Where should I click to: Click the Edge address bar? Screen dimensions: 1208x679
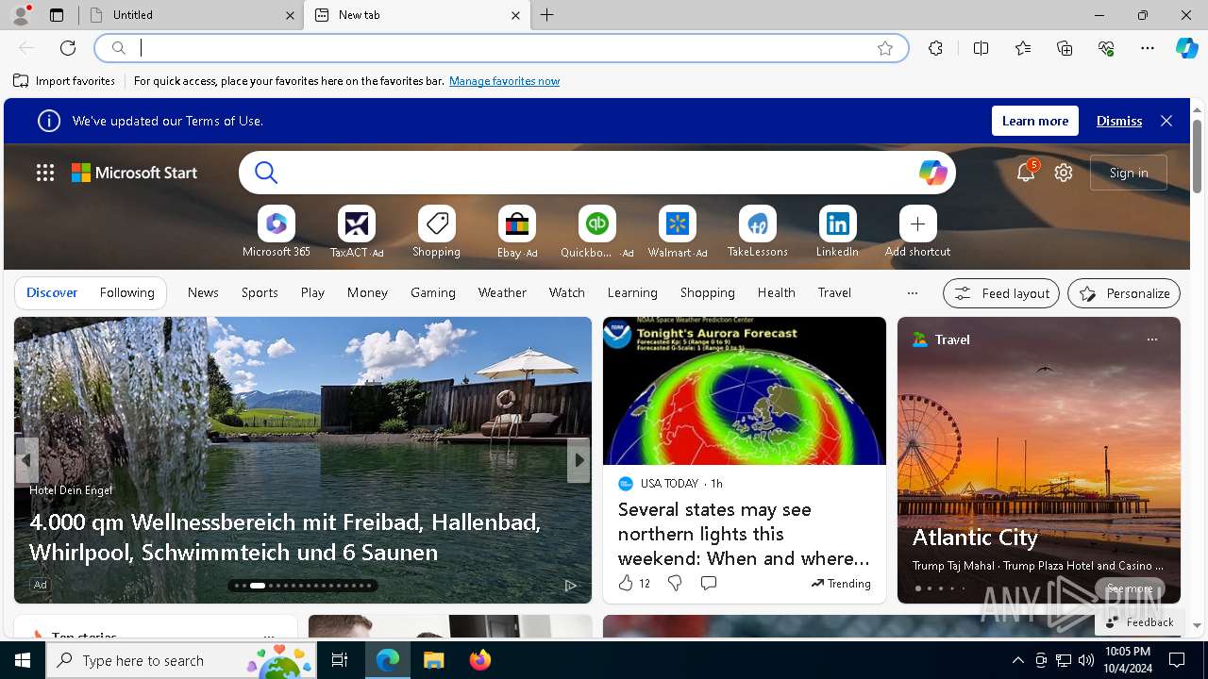point(501,48)
